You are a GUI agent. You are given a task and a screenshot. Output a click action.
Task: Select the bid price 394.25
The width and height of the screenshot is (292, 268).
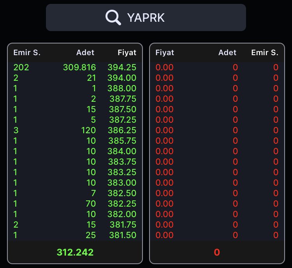(x=122, y=67)
